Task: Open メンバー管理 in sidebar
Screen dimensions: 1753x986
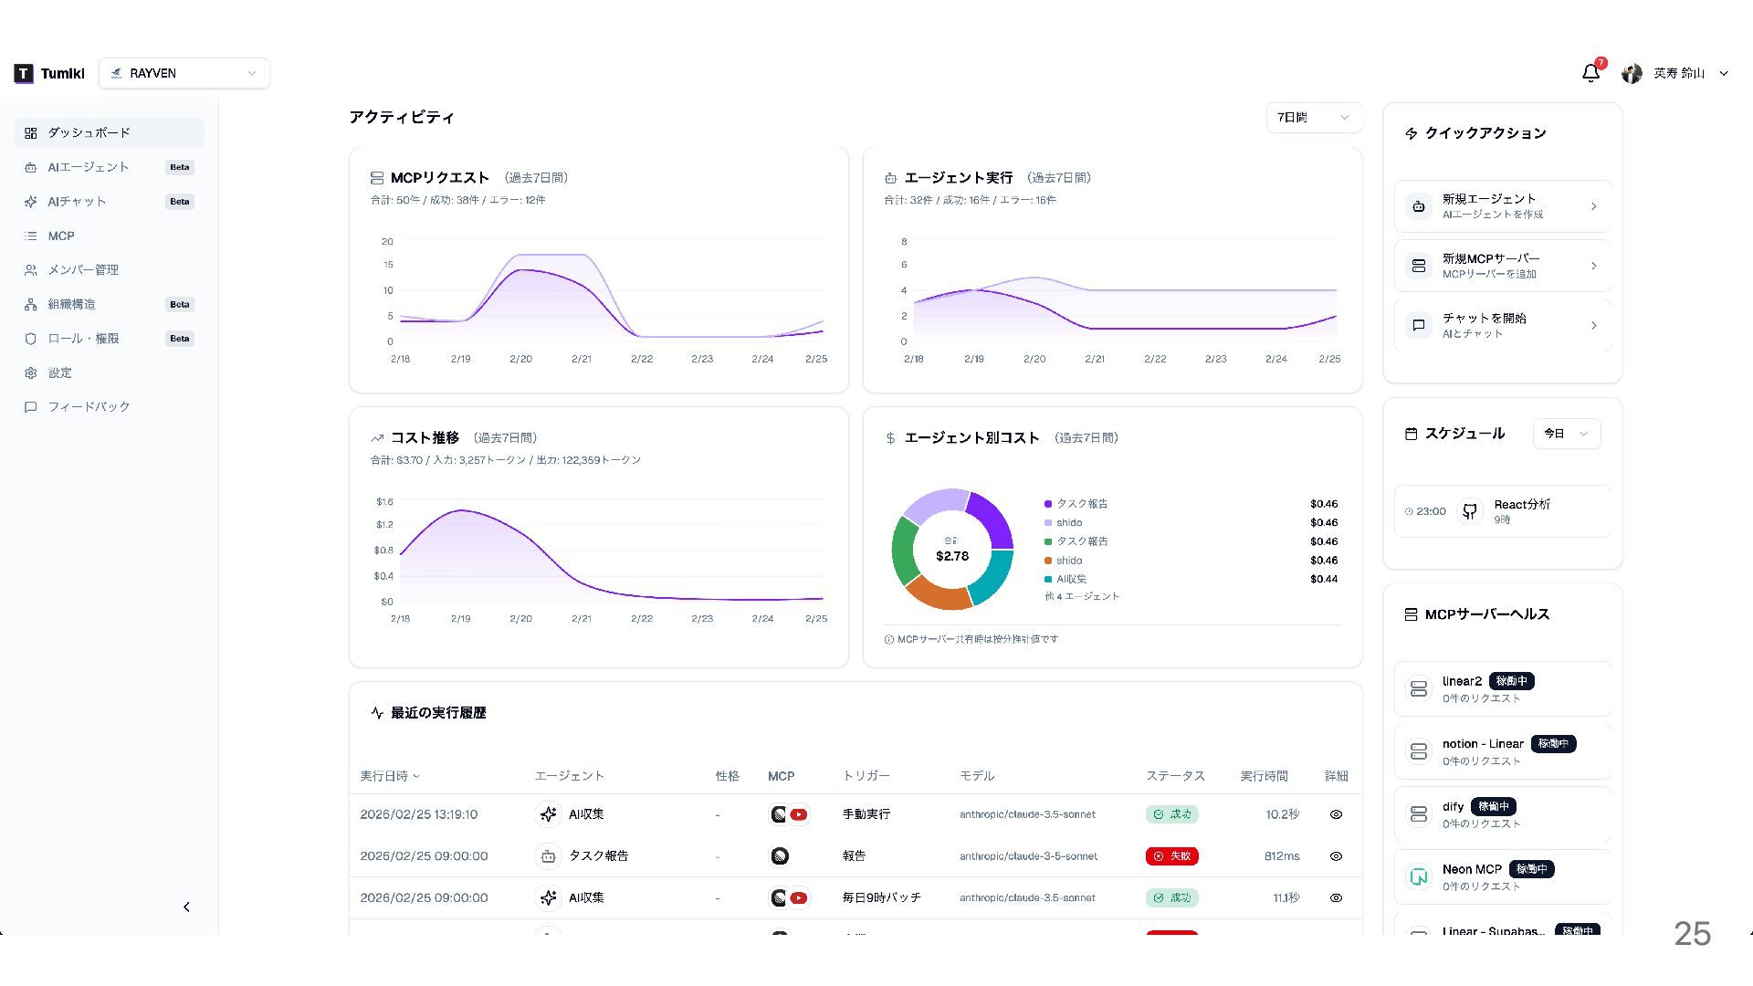Action: point(83,270)
